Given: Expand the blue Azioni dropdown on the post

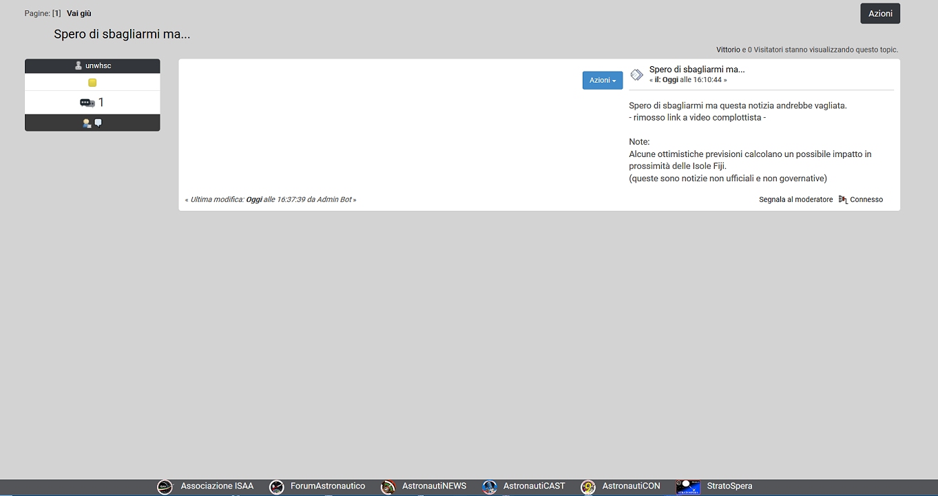Looking at the screenshot, I should pyautogui.click(x=602, y=81).
